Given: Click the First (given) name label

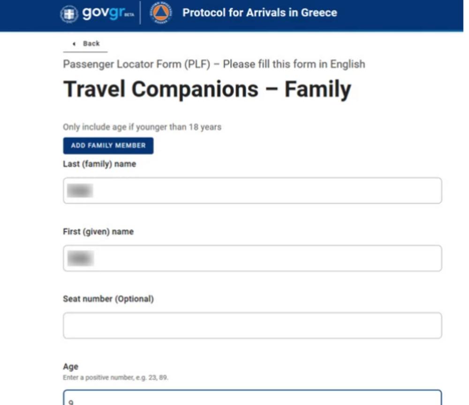Looking at the screenshot, I should point(98,232).
